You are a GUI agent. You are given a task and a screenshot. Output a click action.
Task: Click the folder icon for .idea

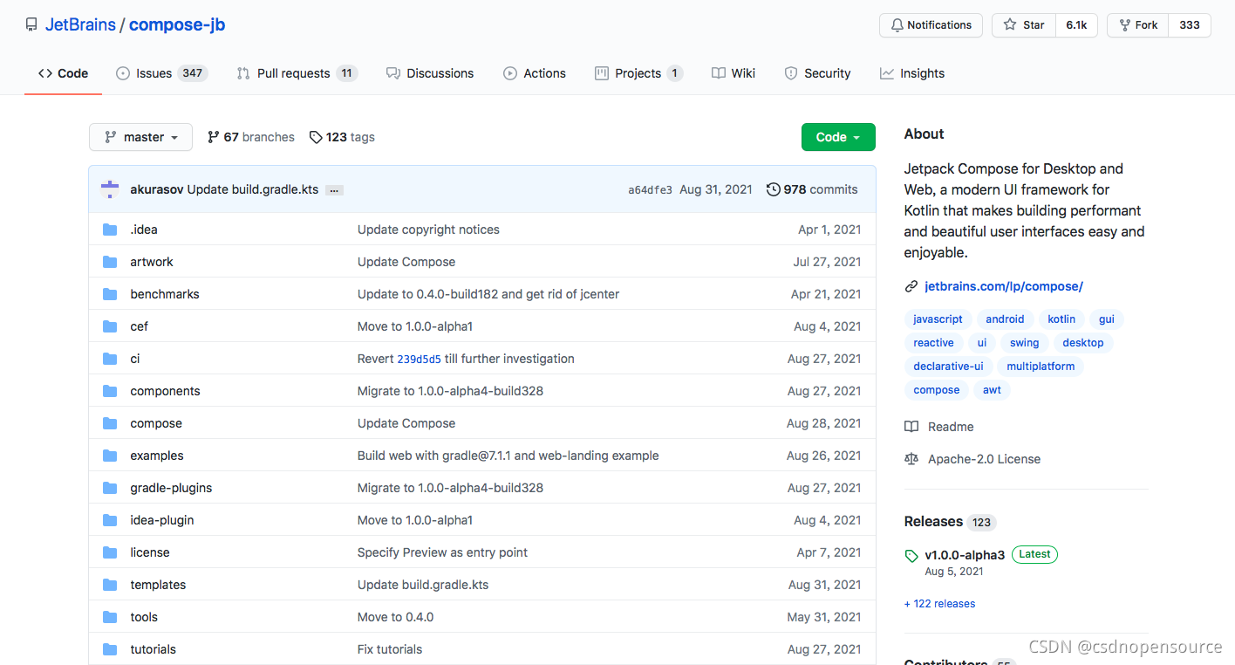click(x=110, y=230)
